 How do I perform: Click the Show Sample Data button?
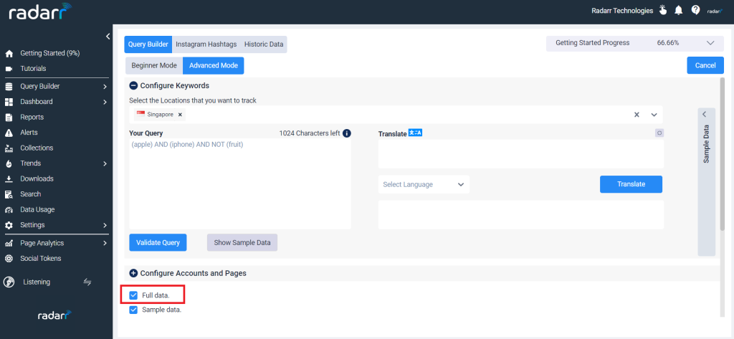coord(242,242)
